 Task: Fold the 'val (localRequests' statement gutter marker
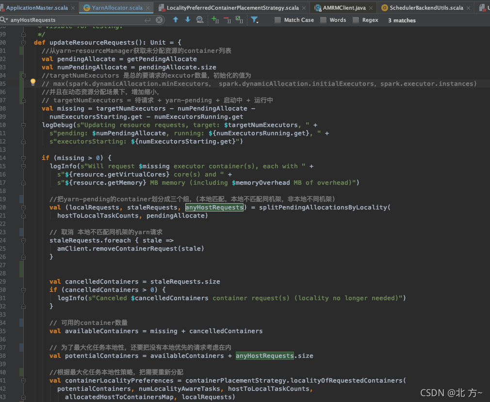23,208
